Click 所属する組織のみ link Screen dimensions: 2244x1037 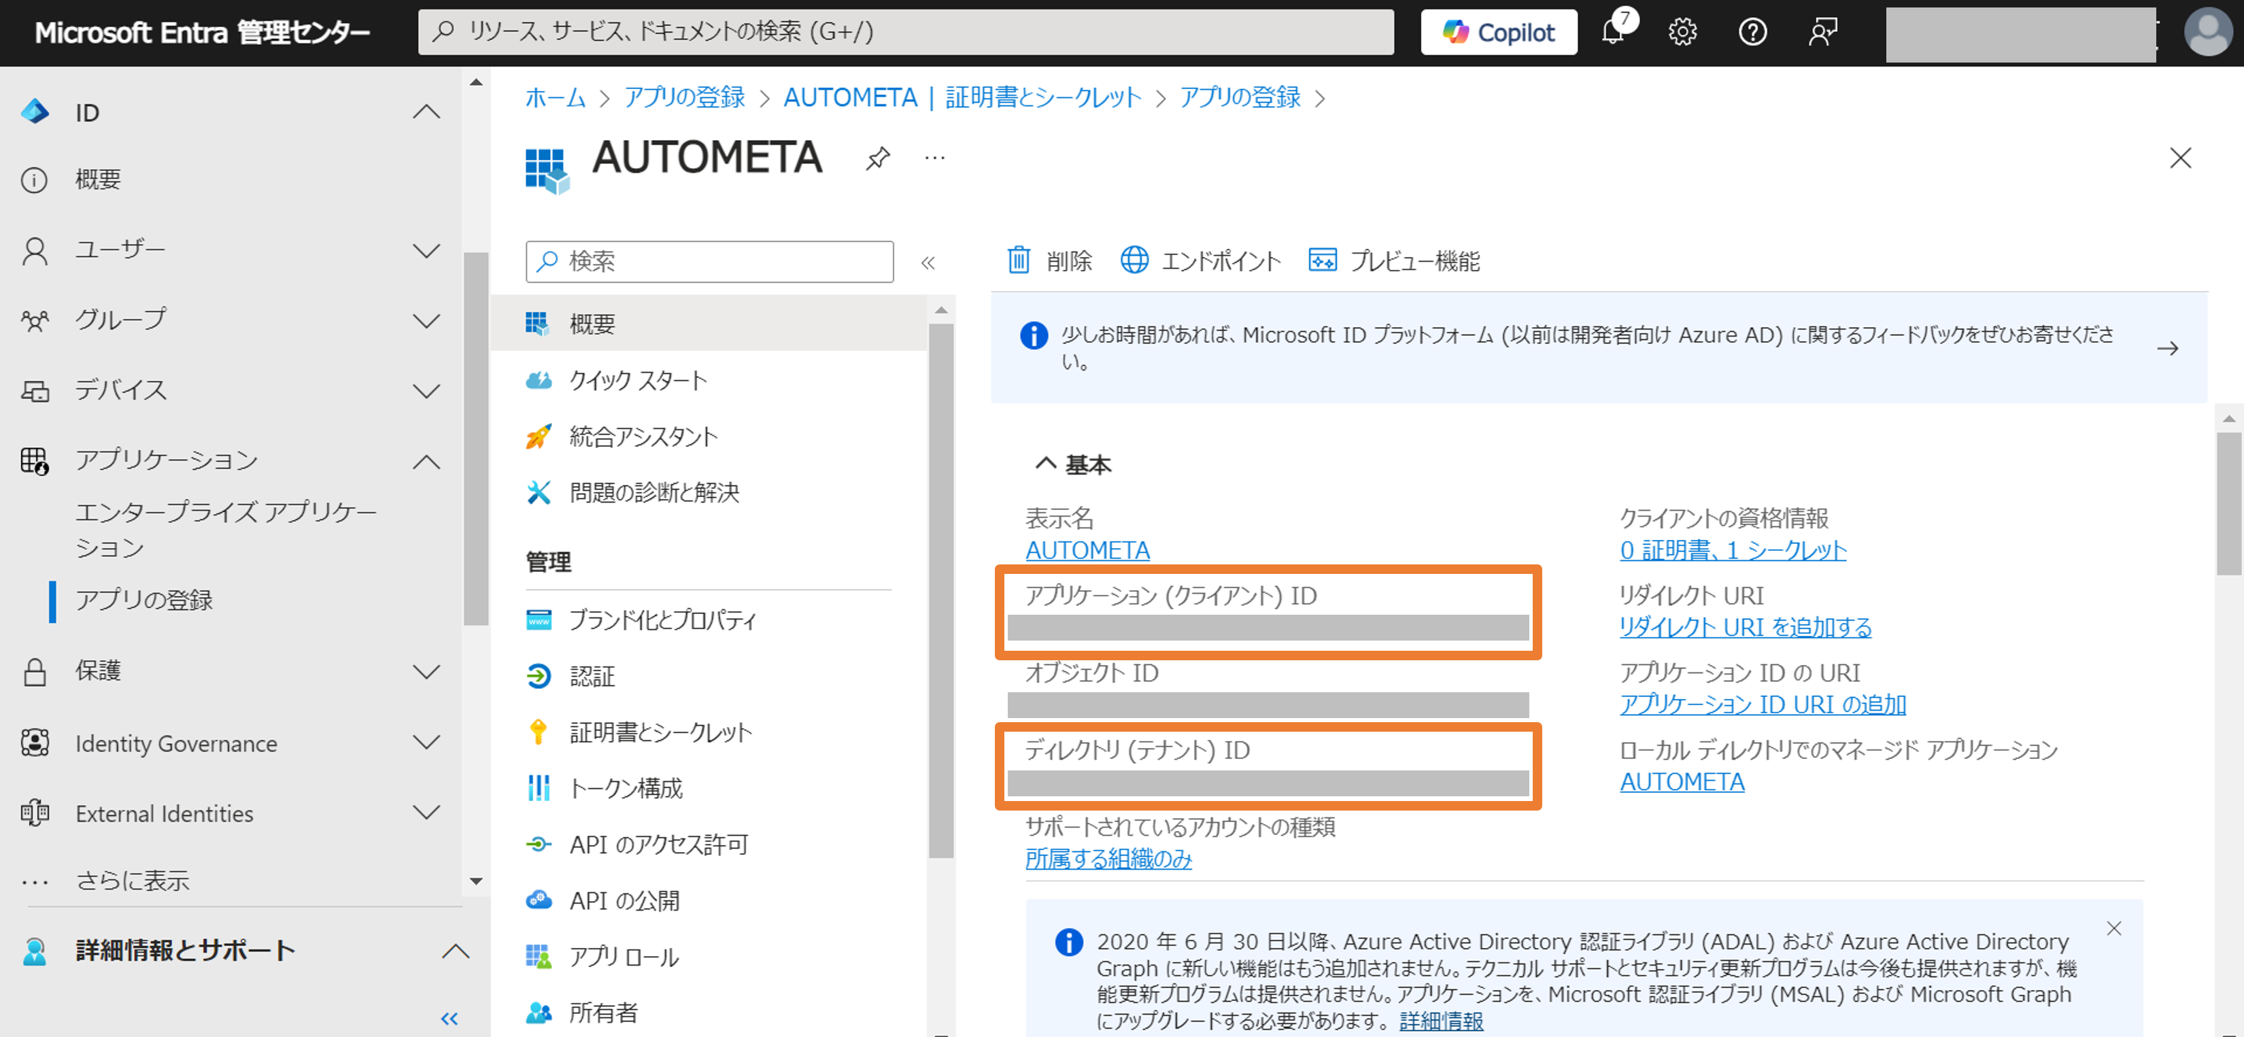tap(1108, 858)
